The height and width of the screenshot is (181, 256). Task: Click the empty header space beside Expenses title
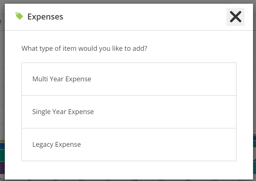145,17
